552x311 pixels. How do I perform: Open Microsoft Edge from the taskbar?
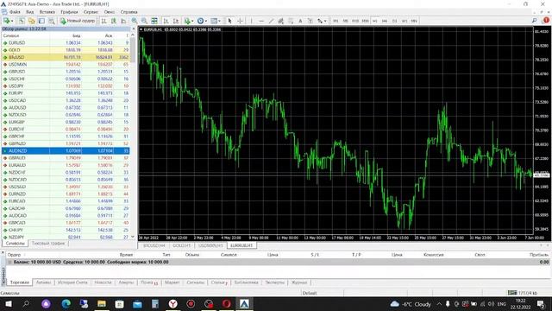(66, 303)
